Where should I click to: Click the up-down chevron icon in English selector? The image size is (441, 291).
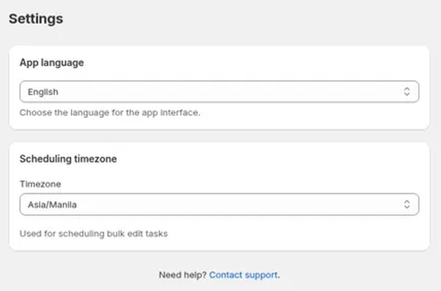(406, 91)
